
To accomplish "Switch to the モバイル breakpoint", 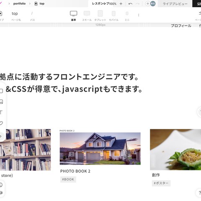I will click(113, 13).
